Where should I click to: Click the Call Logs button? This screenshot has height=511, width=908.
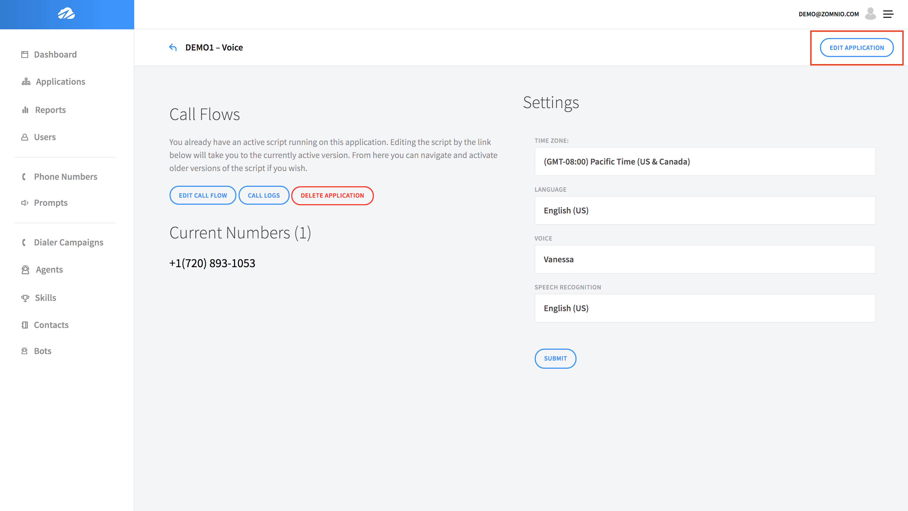pyautogui.click(x=264, y=195)
